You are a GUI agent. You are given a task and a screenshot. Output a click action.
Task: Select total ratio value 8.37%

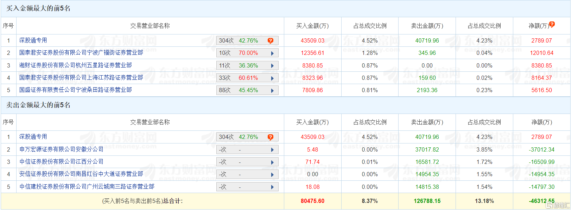point(370,201)
